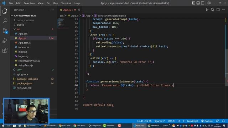Collapse the APP-RESUMEN-TEXT project root
The image size is (228, 128).
[x=33, y=16]
